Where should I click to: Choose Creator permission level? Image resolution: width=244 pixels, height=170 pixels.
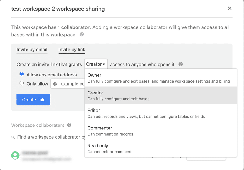click(161, 95)
